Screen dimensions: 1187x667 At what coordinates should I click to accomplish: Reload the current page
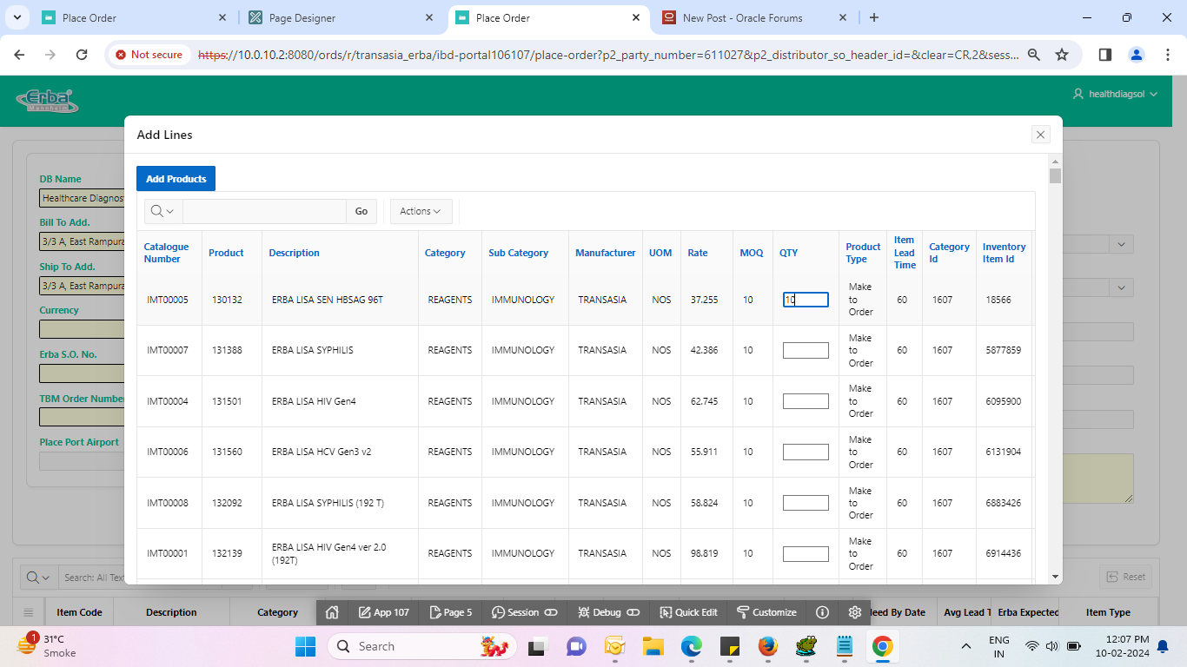[82, 55]
